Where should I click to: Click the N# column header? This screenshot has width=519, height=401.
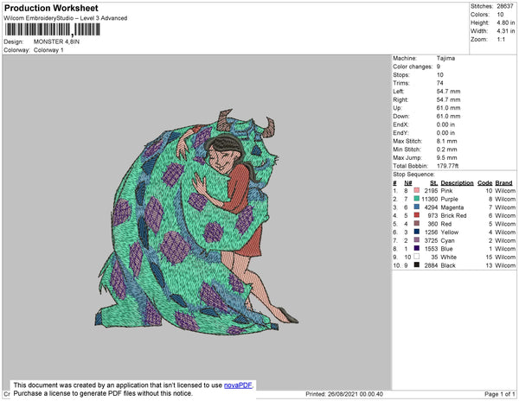point(407,183)
